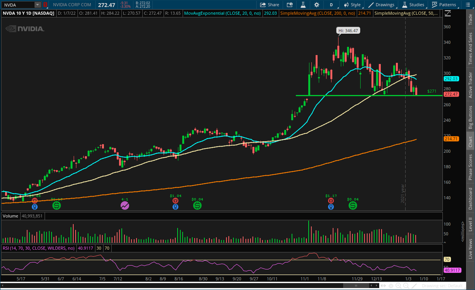Image resolution: width=475 pixels, height=290 pixels.
Task: Click the purple 4:1 stock split icon
Action: 125,205
